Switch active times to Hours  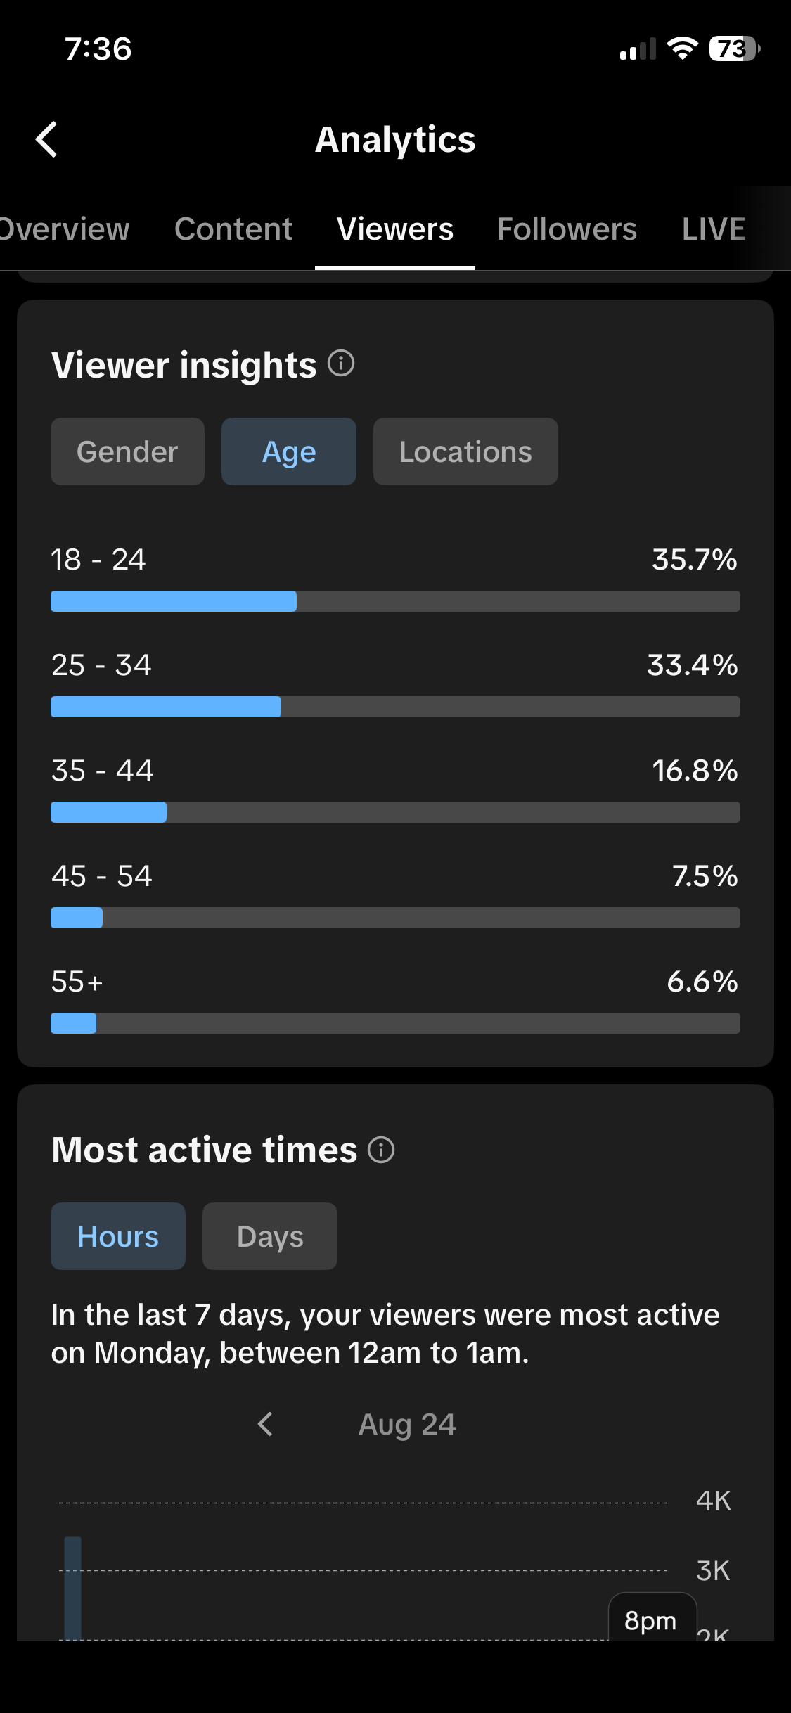(x=118, y=1236)
